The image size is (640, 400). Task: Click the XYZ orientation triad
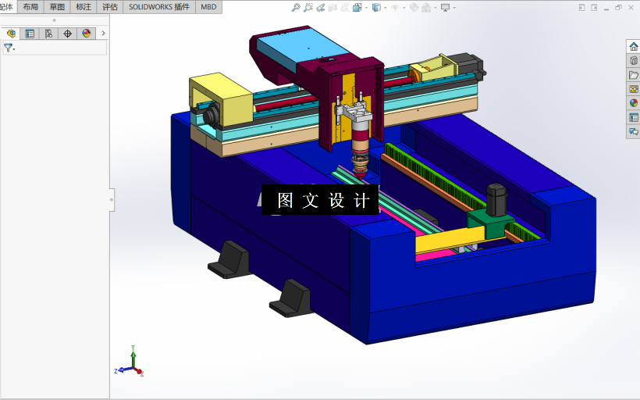tap(130, 362)
